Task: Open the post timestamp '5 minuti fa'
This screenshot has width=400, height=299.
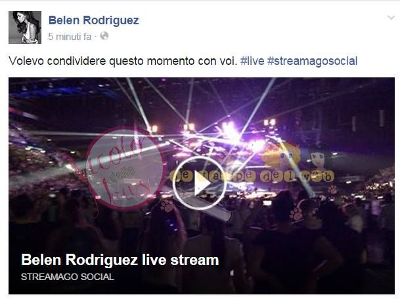Action: (70, 37)
